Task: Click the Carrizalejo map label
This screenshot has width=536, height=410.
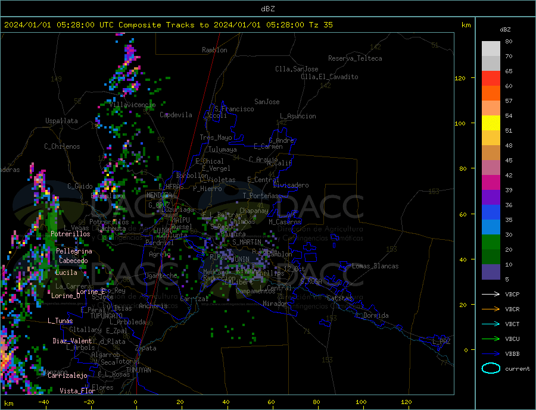Action: pos(67,376)
